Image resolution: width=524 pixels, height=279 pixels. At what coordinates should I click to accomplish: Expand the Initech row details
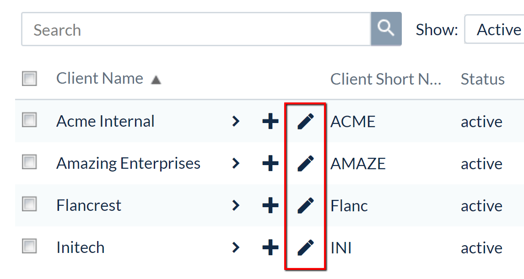pos(236,247)
